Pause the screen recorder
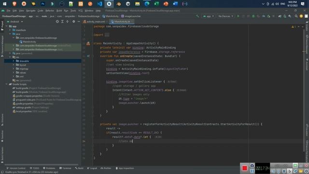The width and height of the screenshot is (309, 174). pyautogui.click(x=252, y=171)
